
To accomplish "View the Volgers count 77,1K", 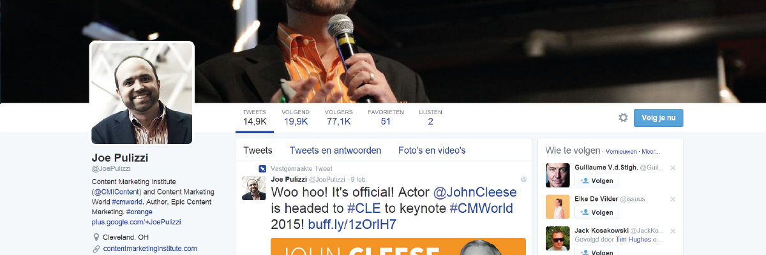I will (x=338, y=117).
